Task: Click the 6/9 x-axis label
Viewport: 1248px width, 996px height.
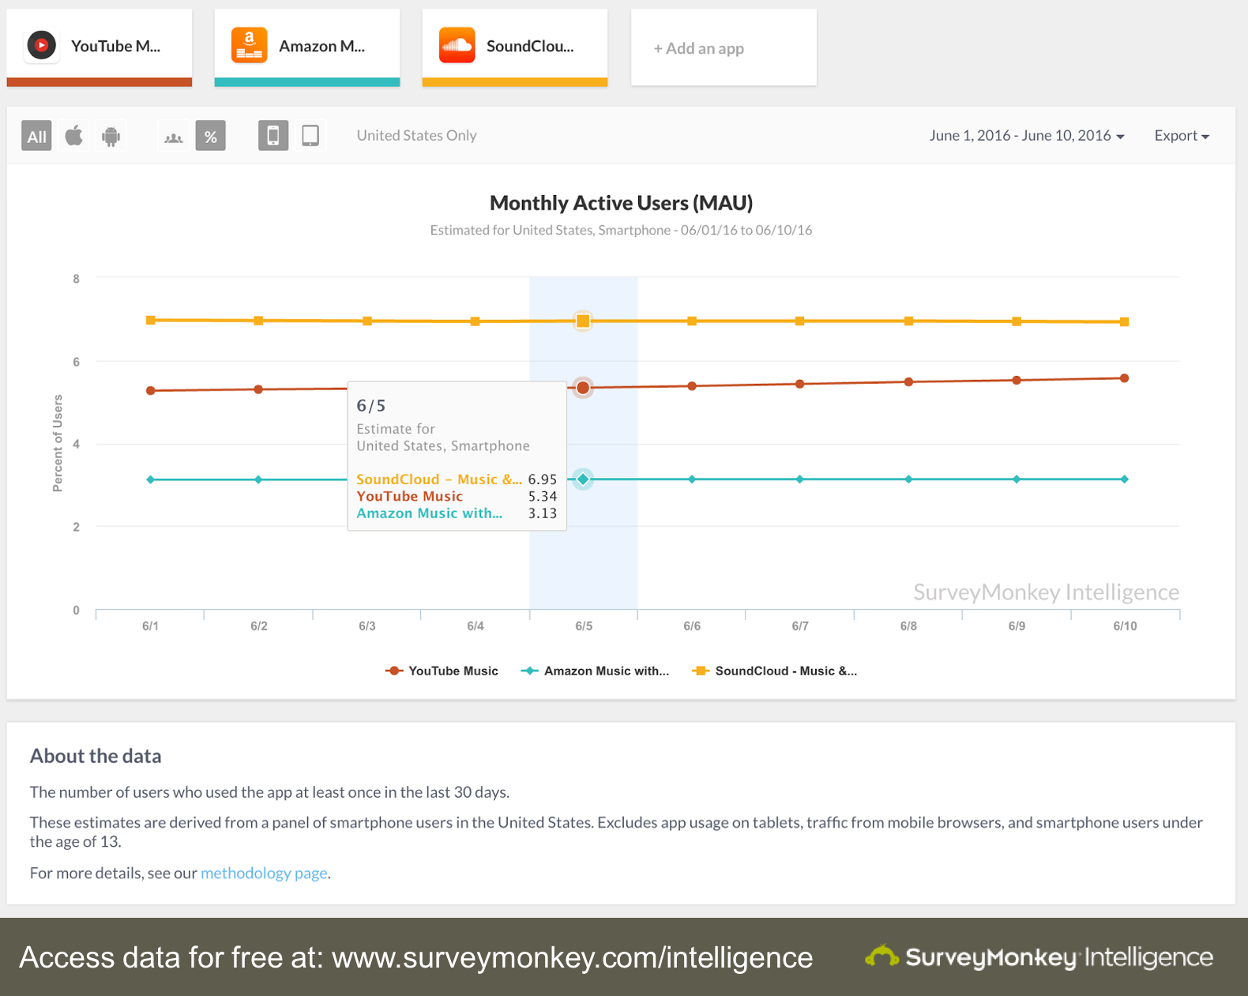Action: pos(1017,626)
